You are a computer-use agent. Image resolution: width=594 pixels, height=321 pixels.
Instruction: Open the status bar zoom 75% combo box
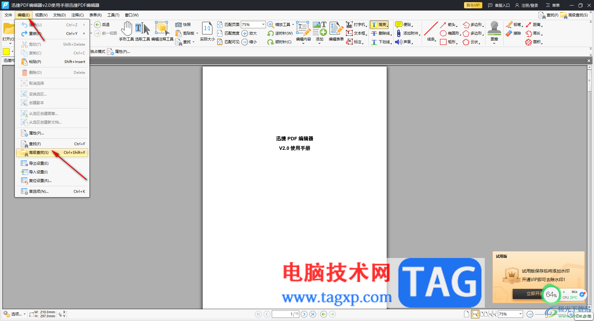[x=510, y=314]
